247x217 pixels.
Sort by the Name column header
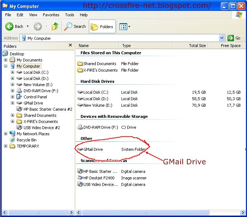(x=97, y=46)
